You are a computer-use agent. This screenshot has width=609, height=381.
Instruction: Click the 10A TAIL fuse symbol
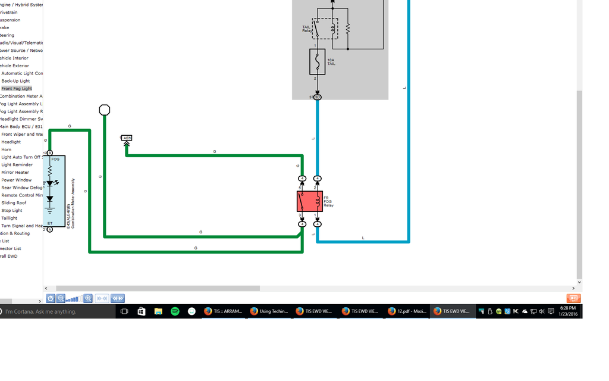pyautogui.click(x=318, y=61)
